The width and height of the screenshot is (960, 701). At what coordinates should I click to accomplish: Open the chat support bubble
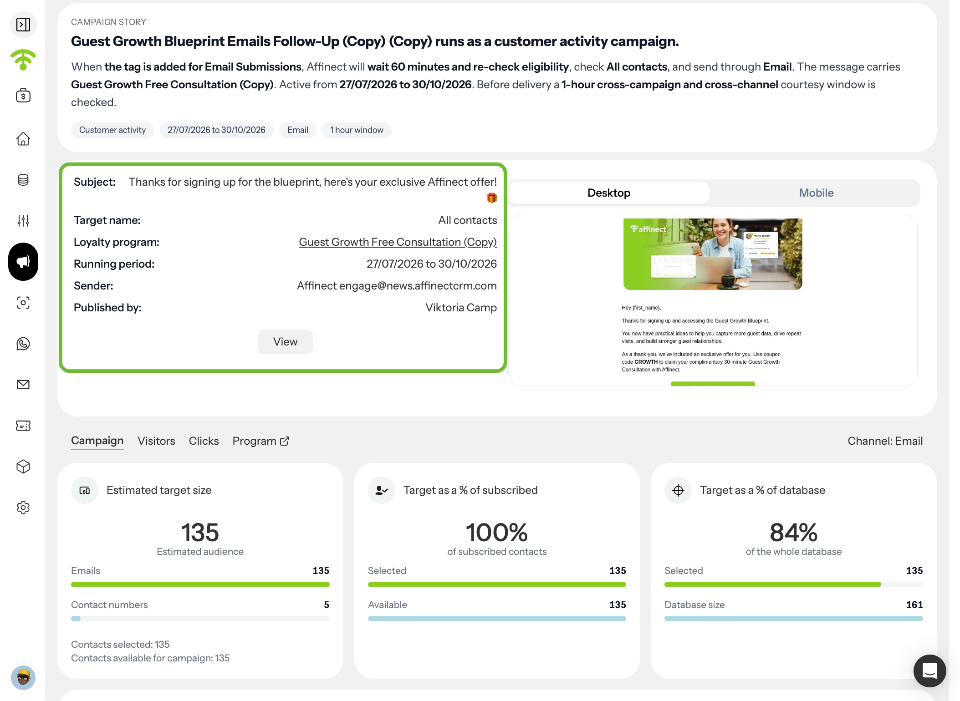(x=929, y=671)
